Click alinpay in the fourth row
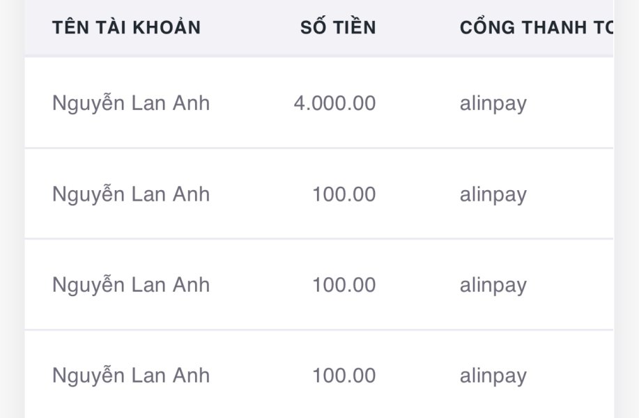Viewport: 639px width, 418px height. [493, 376]
